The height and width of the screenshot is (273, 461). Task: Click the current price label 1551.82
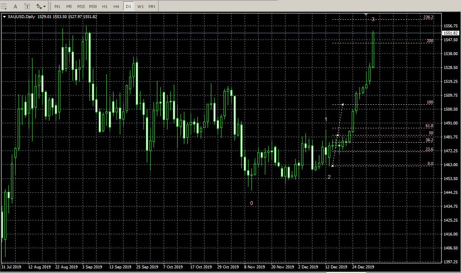pyautogui.click(x=450, y=33)
